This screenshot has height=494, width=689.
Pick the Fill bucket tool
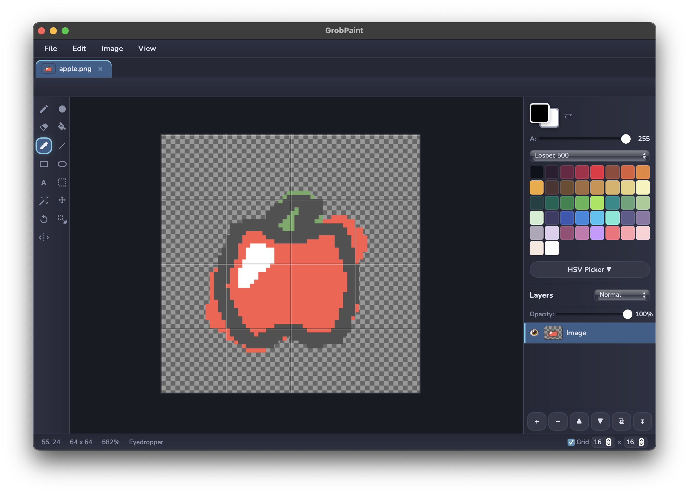[62, 127]
